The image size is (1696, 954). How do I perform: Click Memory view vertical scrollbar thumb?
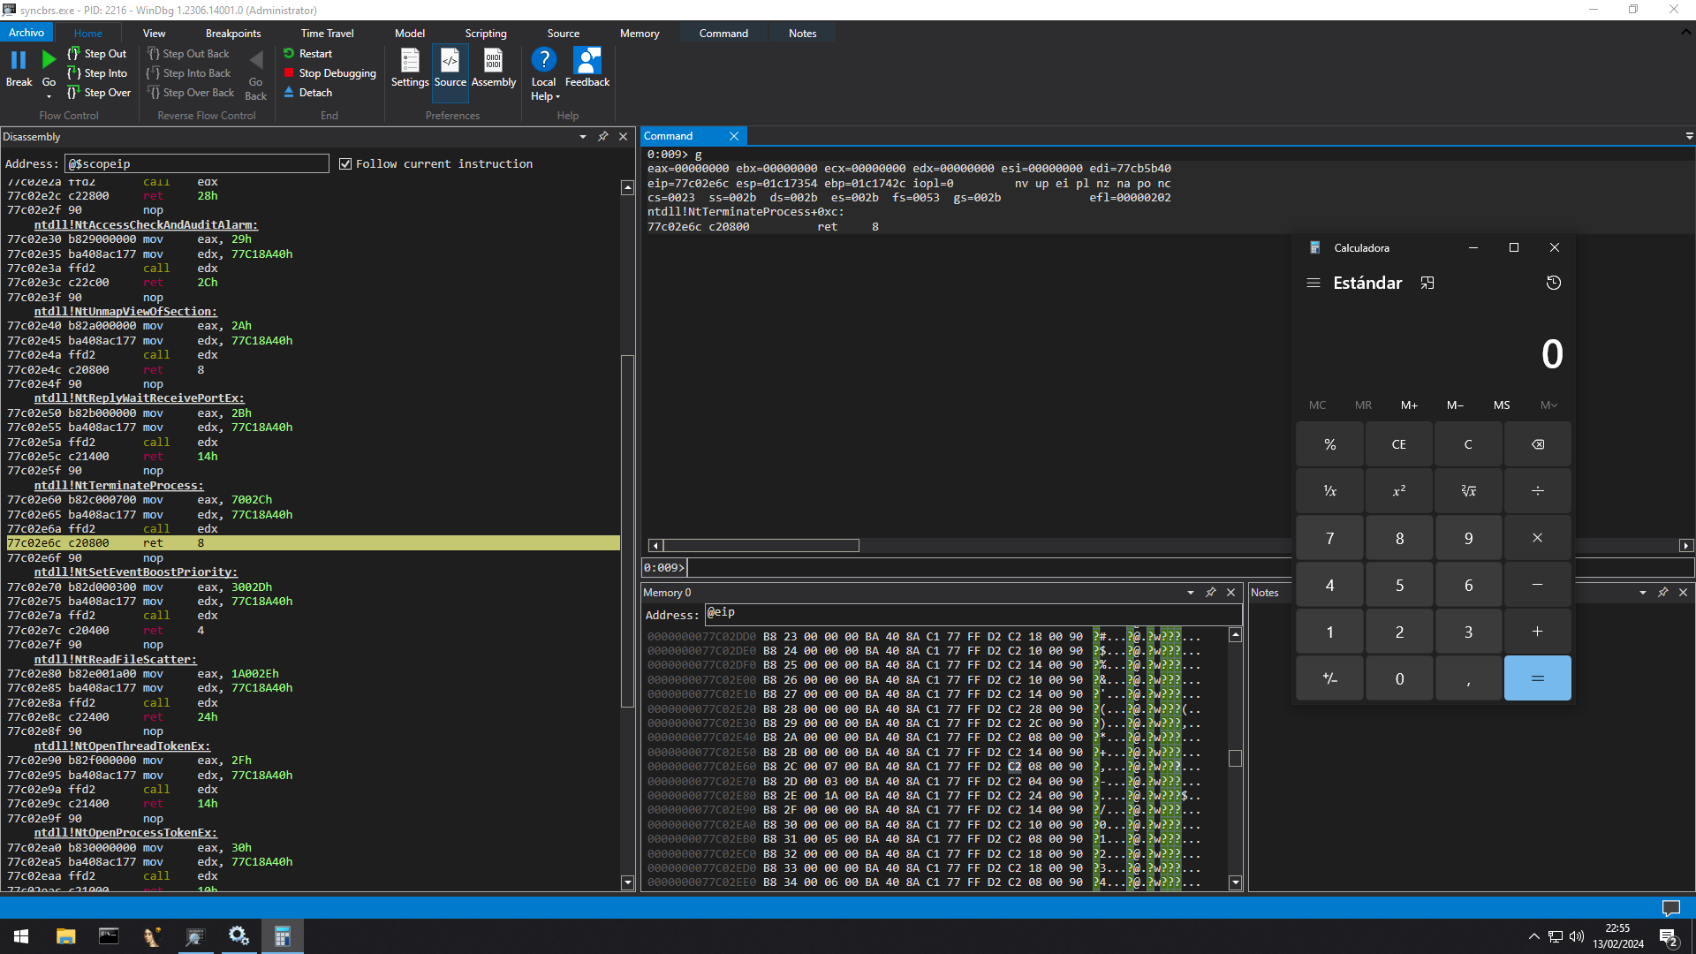coord(1235,759)
